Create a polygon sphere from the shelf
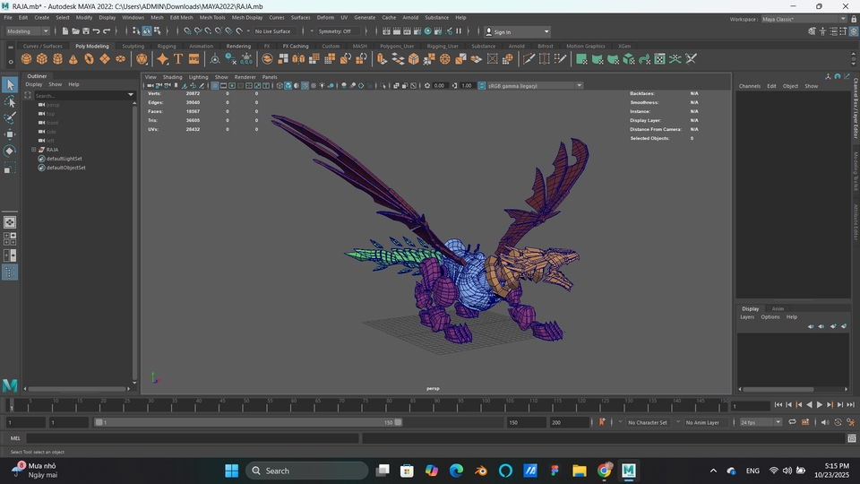 pyautogui.click(x=26, y=59)
